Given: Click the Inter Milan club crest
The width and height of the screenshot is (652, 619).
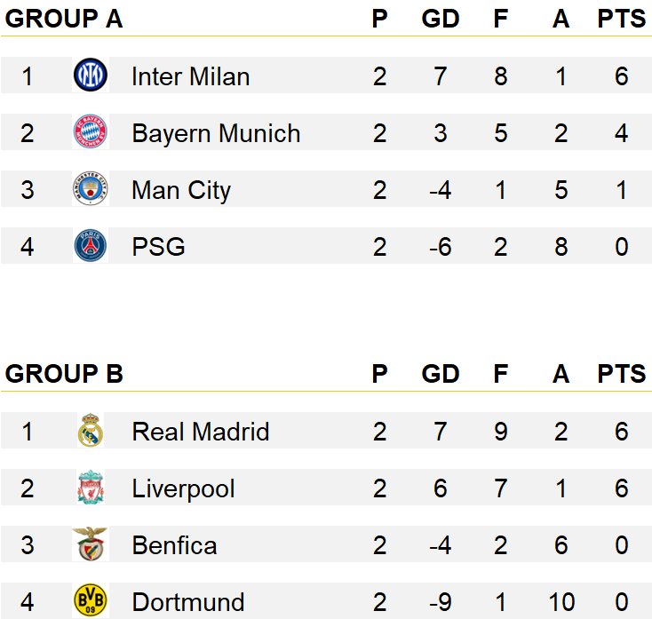Looking at the screenshot, I should click(x=91, y=75).
